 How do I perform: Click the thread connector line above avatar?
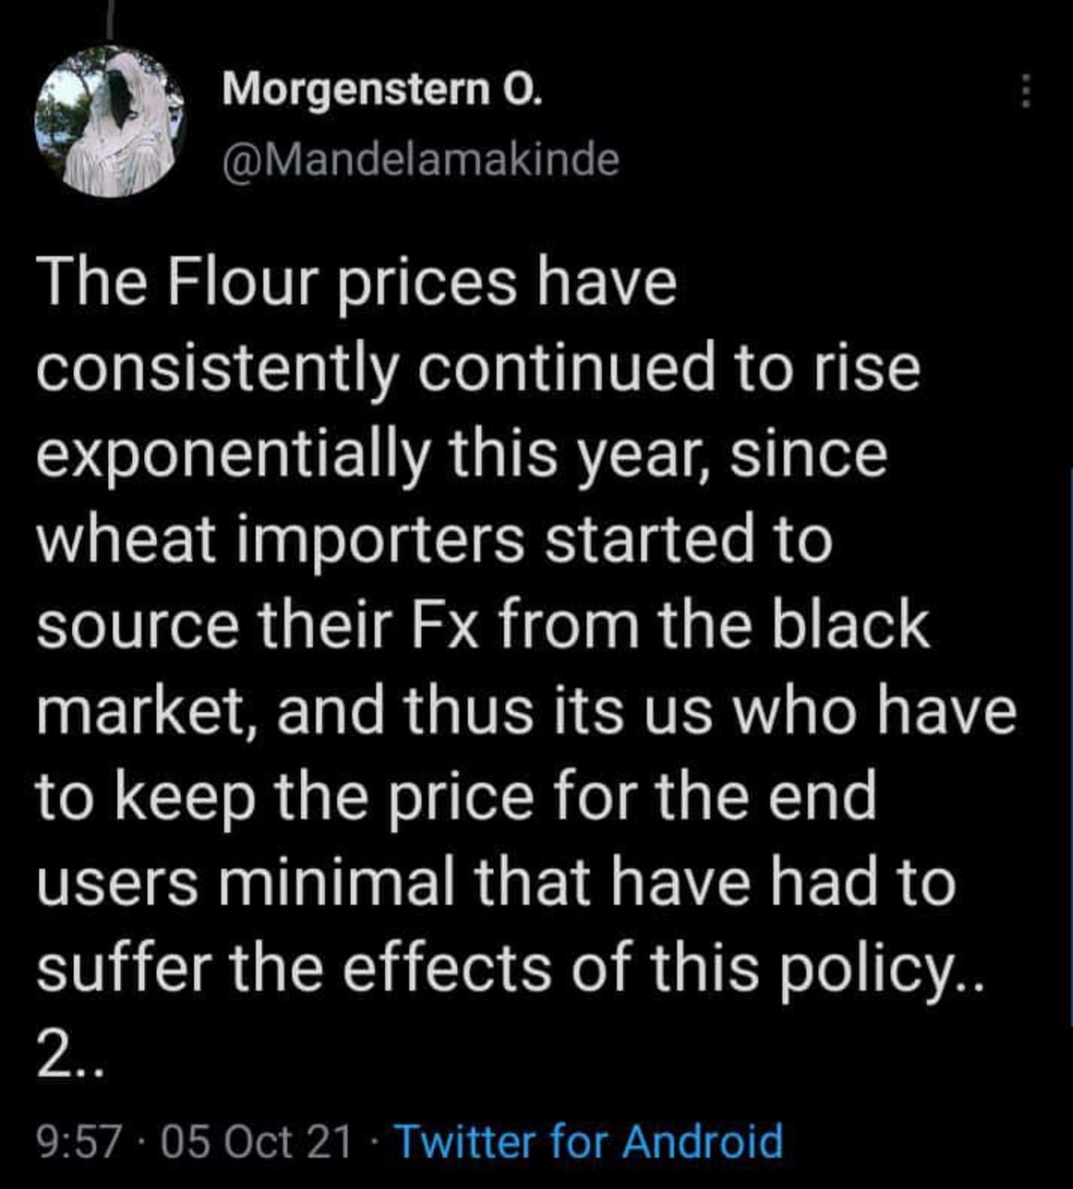coord(110,19)
